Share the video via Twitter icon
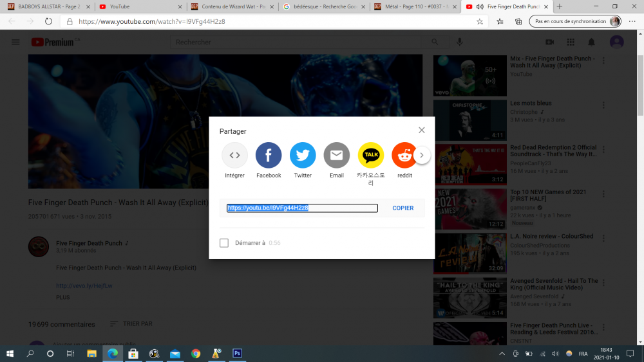 303,155
